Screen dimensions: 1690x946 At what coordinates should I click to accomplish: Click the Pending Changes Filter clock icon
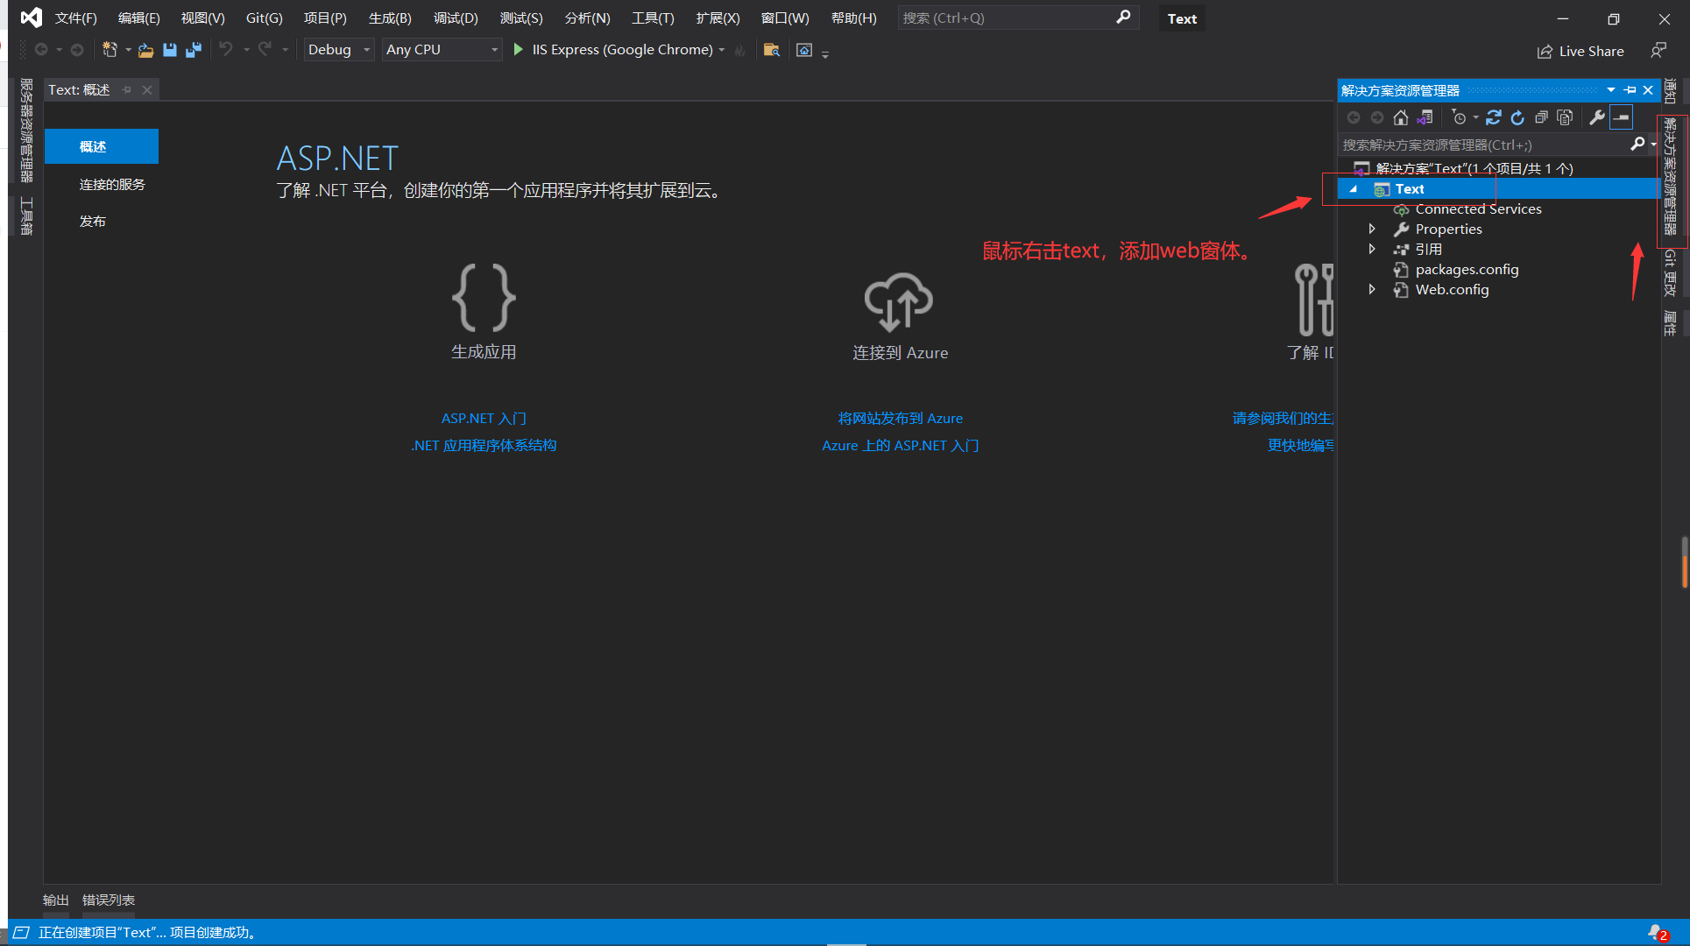(x=1459, y=117)
